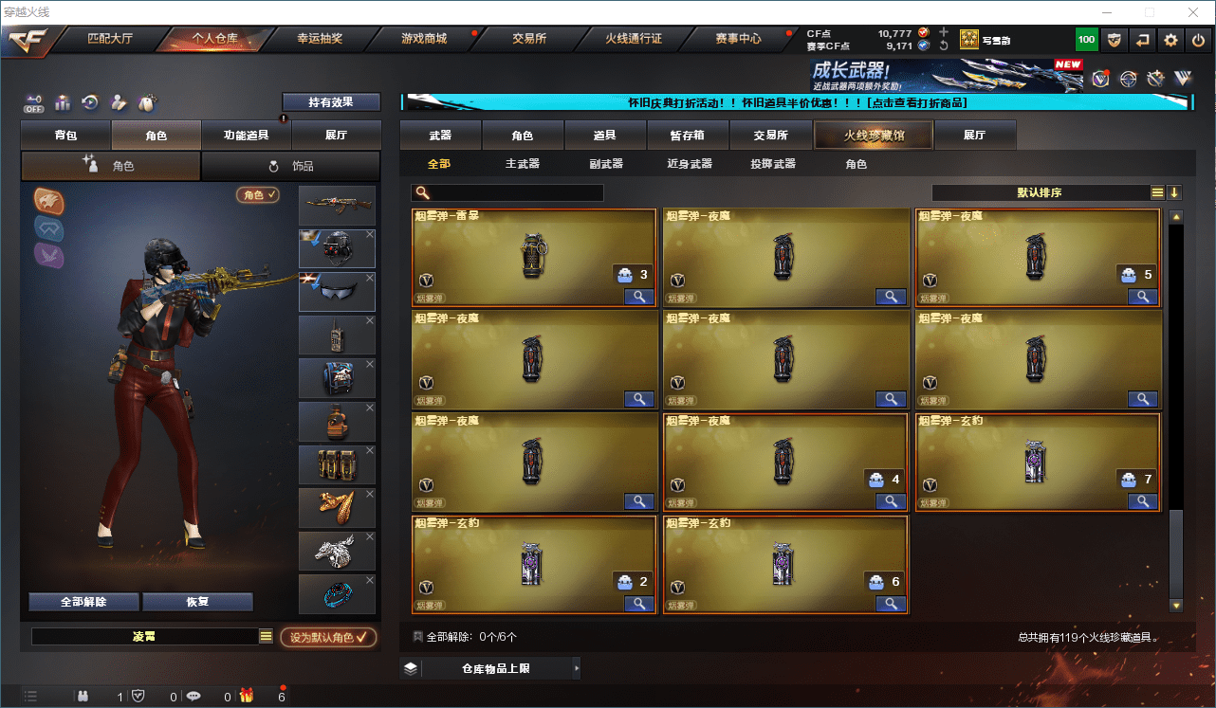Click the plus icon beside CF点
Screen dimensions: 1216x708
click(944, 32)
